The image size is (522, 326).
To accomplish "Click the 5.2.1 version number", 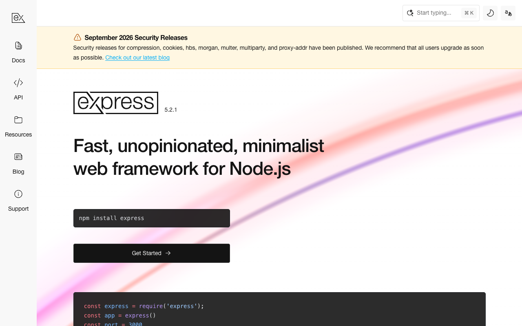I will click(x=171, y=110).
